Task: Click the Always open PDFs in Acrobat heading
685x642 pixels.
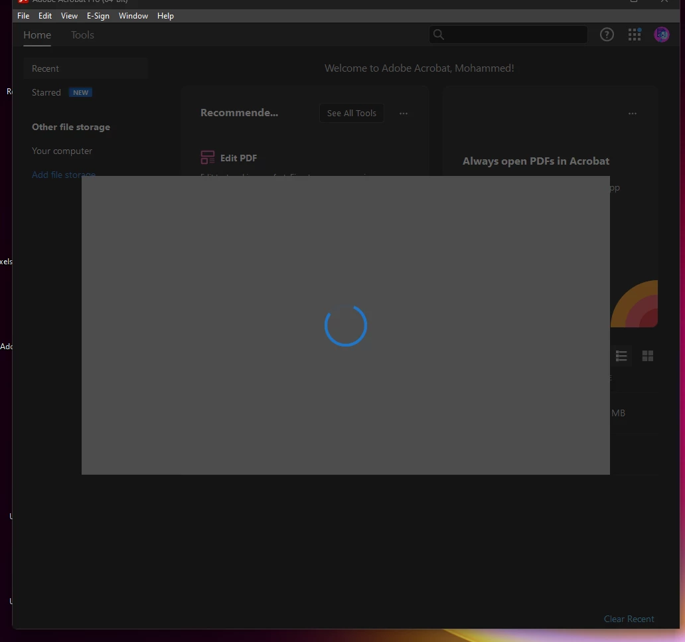Action: pos(536,161)
